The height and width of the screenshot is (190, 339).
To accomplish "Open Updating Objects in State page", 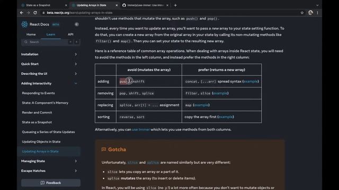I will tap(41, 141).
